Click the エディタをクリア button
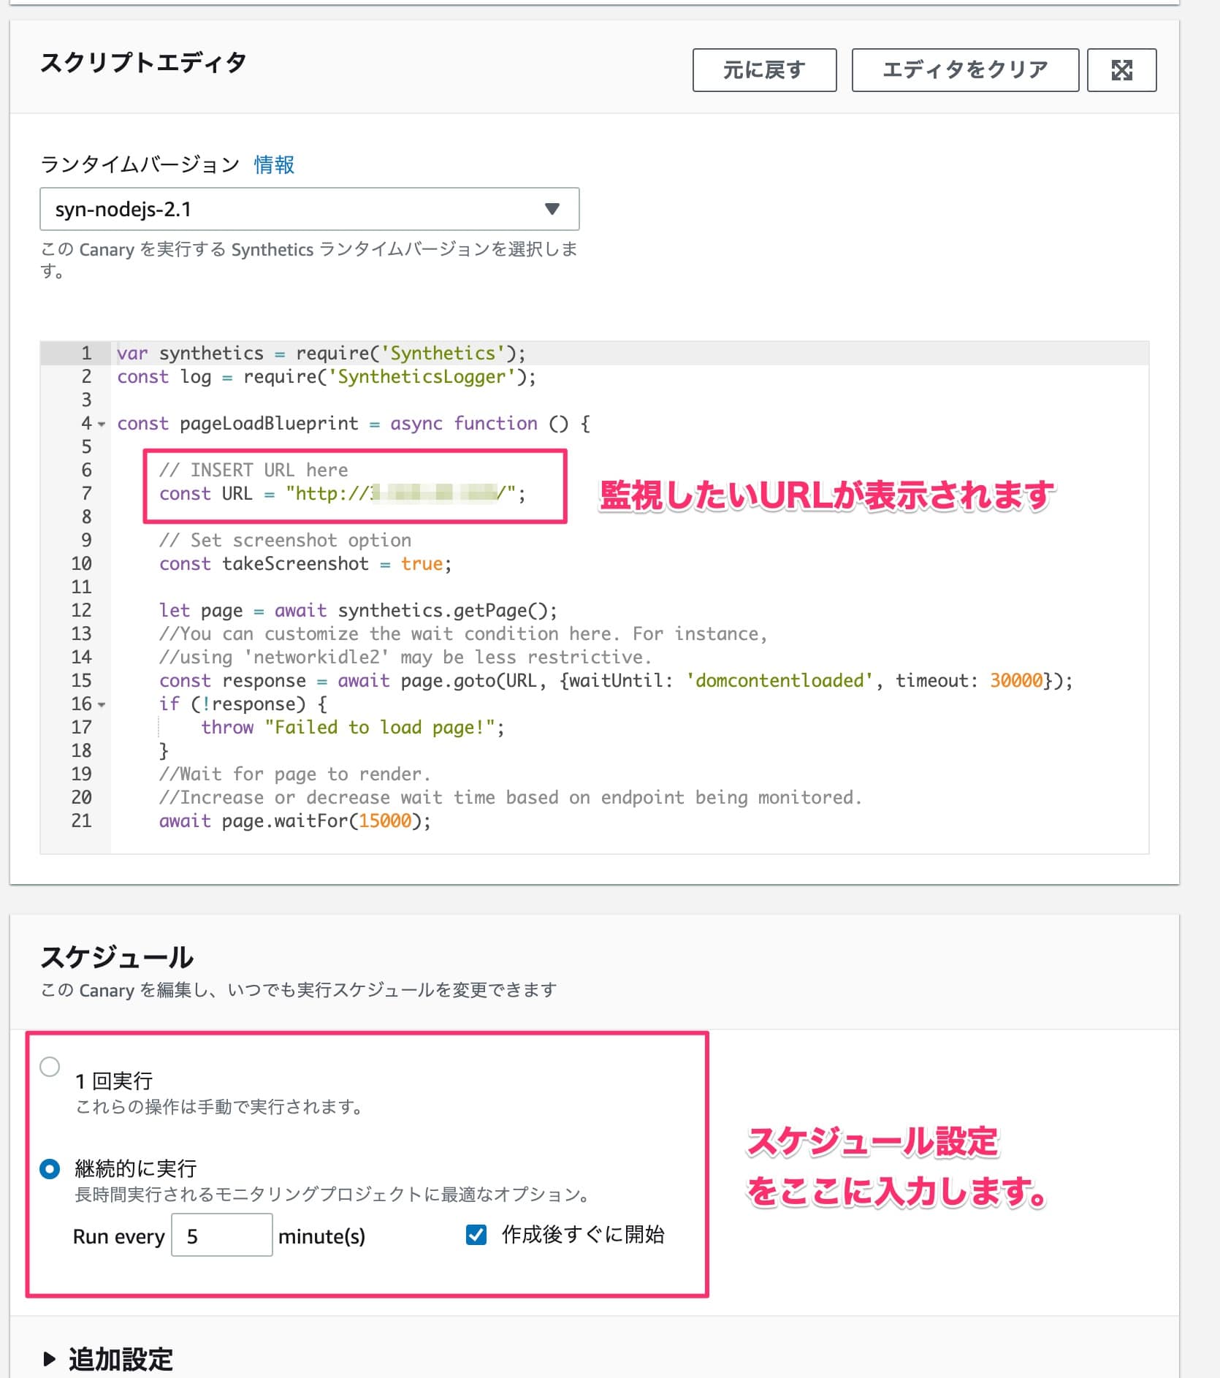This screenshot has height=1378, width=1220. [964, 70]
